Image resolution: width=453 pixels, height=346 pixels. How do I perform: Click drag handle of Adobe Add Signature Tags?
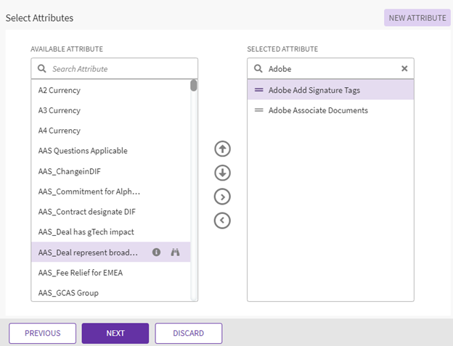click(x=258, y=90)
